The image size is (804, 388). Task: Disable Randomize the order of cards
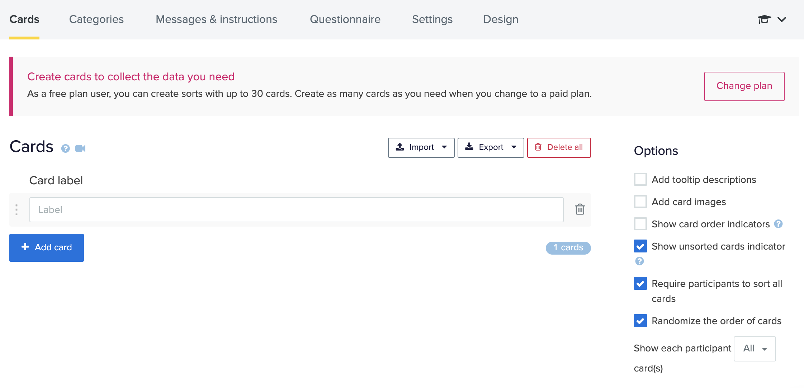(640, 321)
